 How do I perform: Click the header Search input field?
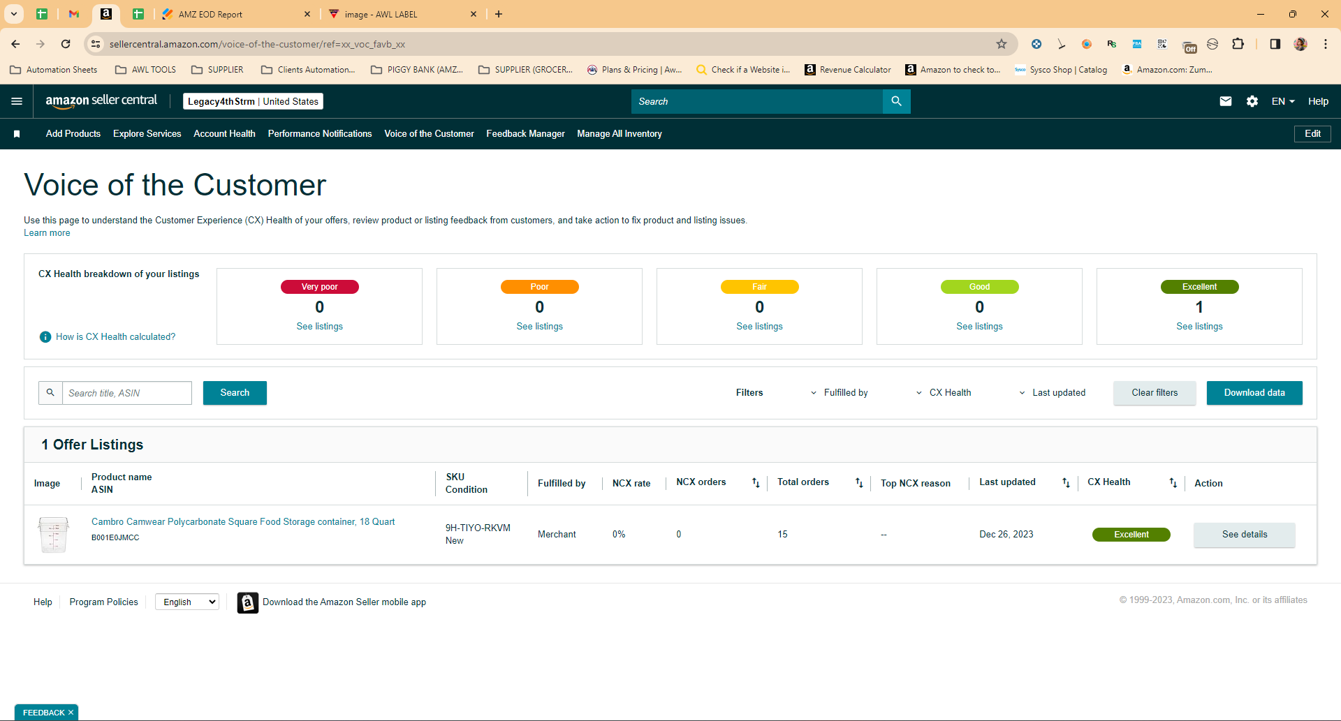coord(757,101)
